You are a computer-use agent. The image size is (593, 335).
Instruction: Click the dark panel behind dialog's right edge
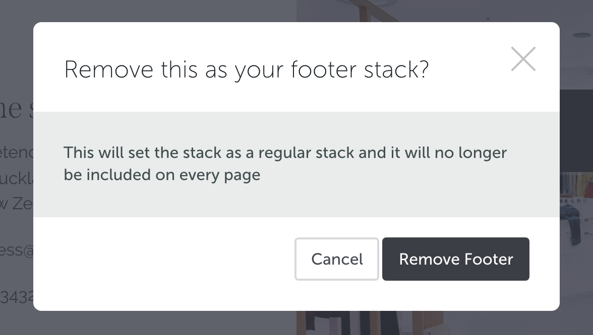(x=576, y=131)
